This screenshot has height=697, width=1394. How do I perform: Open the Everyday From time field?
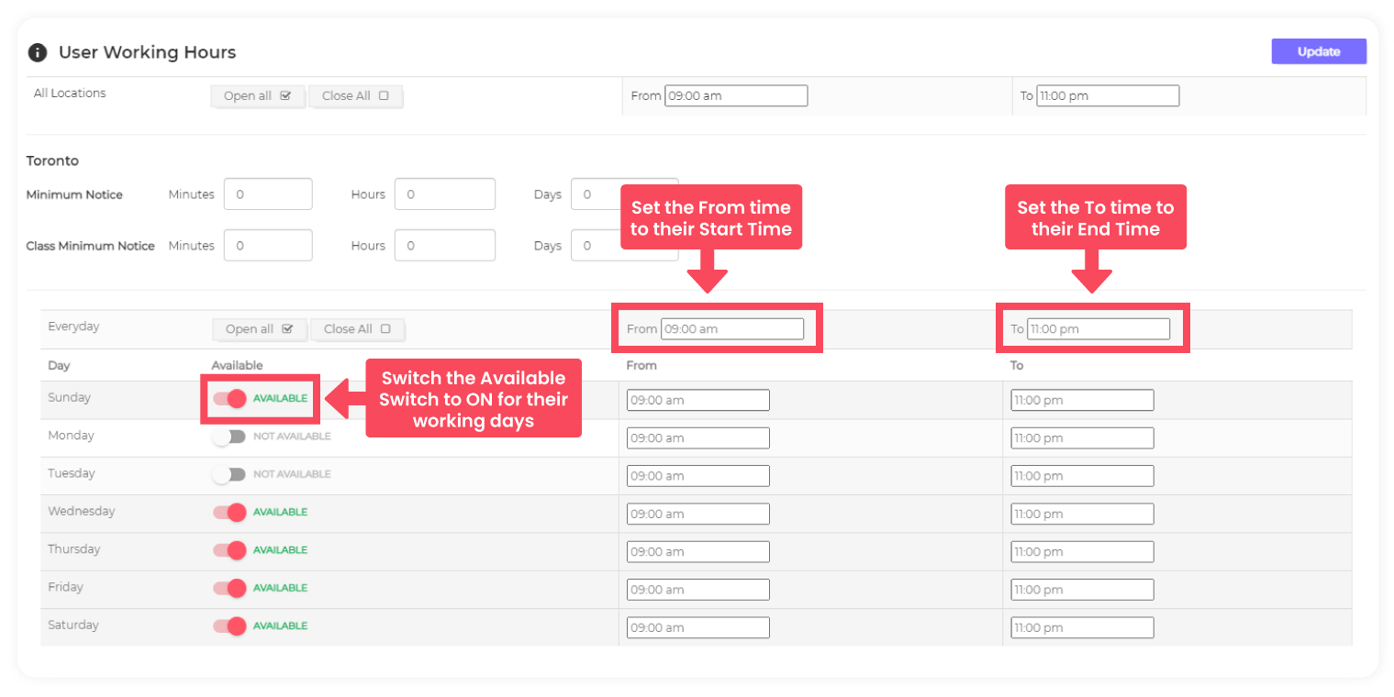pyautogui.click(x=731, y=329)
